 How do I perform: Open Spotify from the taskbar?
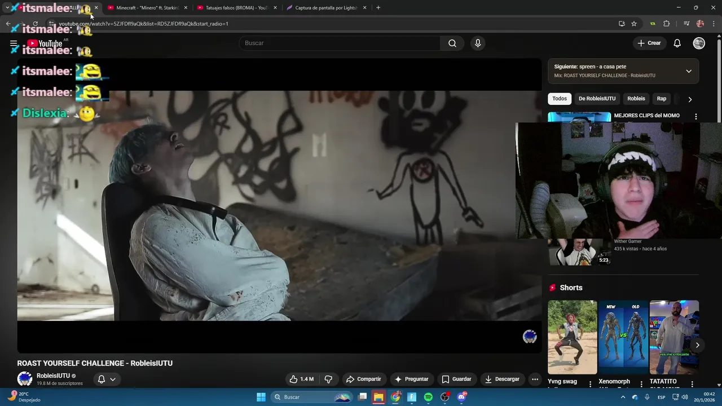[428, 397]
